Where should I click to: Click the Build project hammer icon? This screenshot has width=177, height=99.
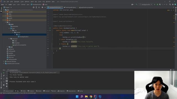pos(136,4)
